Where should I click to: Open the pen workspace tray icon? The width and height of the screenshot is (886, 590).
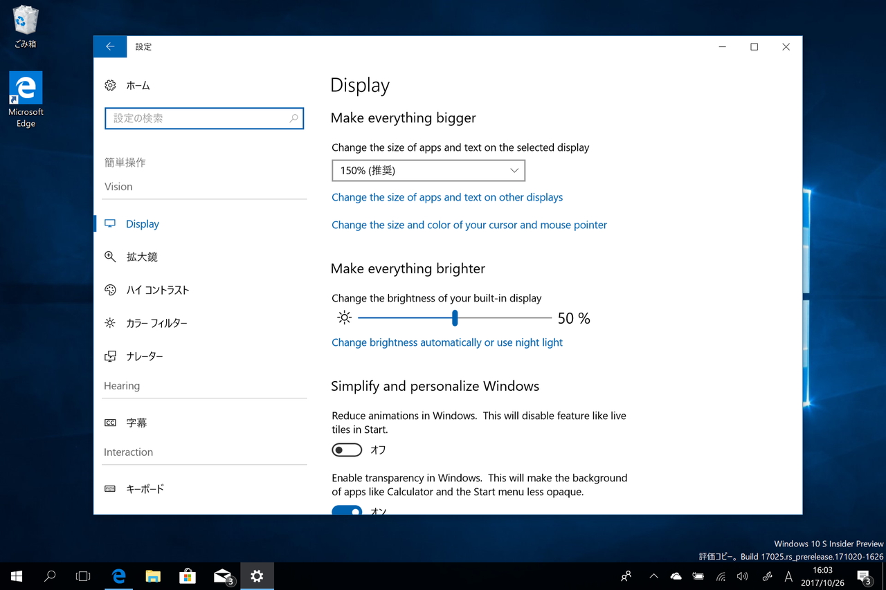767,576
